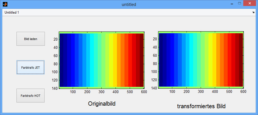Minimize the untitled figure window
Viewport: 258px width, 115px height.
coord(232,4)
